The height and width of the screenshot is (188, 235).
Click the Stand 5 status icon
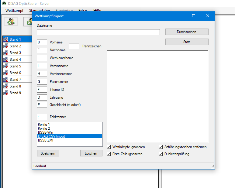[x=6, y=66]
